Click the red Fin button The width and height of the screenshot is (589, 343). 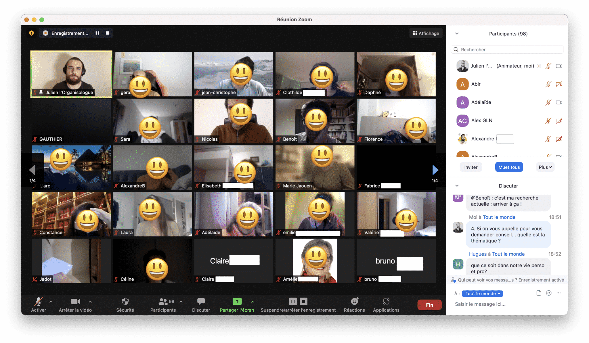click(429, 305)
